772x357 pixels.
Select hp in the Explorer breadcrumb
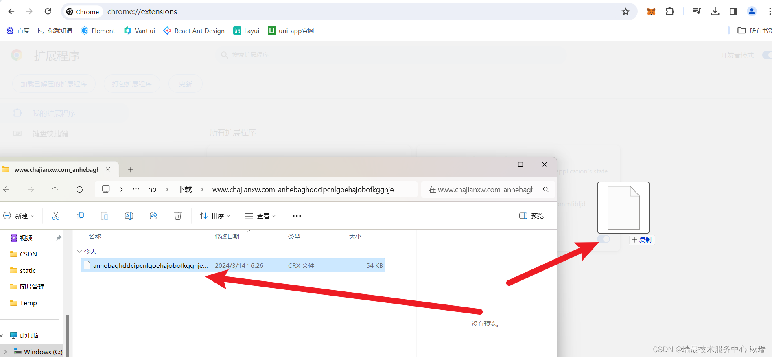point(152,189)
